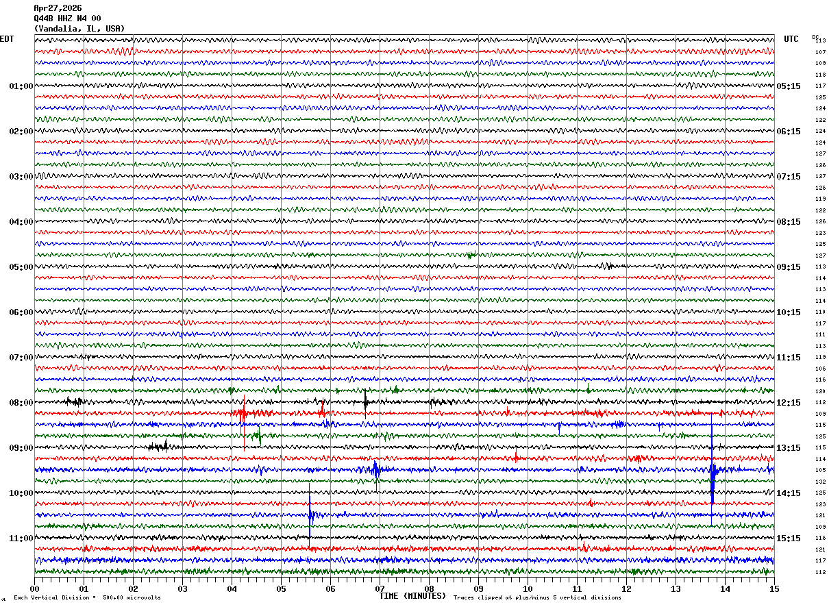Click minute axis label '04'
The height and width of the screenshot is (607, 829).
click(232, 589)
